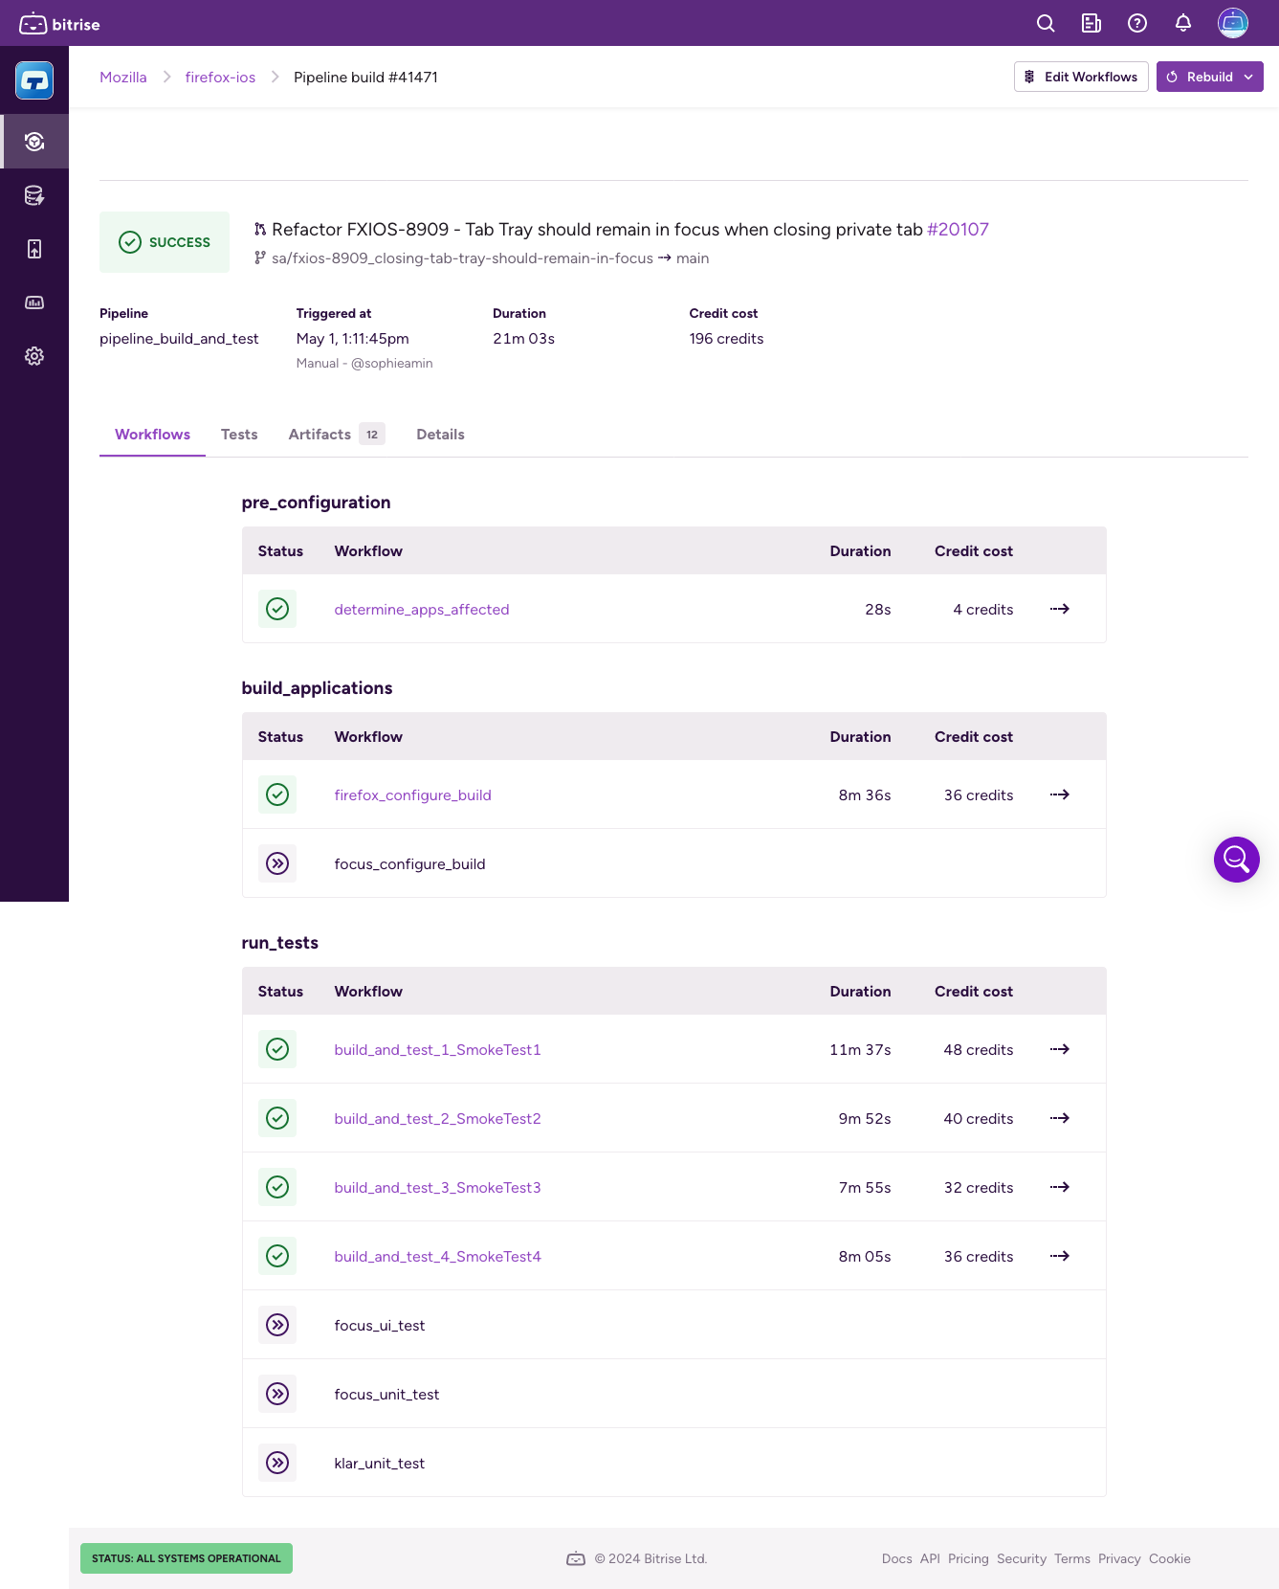Open the build_and_test_3_SmokeTest3 workflow link
Screen dimensions: 1279x1589
point(437,1188)
